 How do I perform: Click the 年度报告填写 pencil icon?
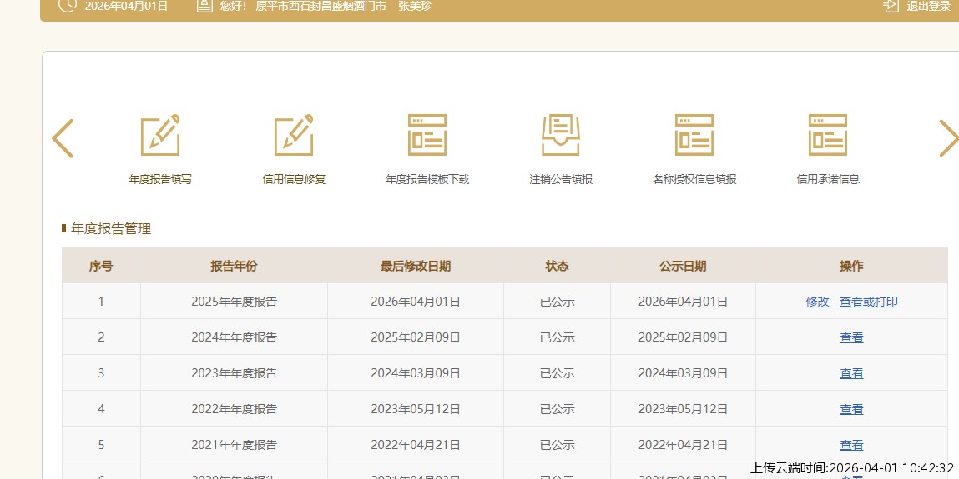[160, 135]
